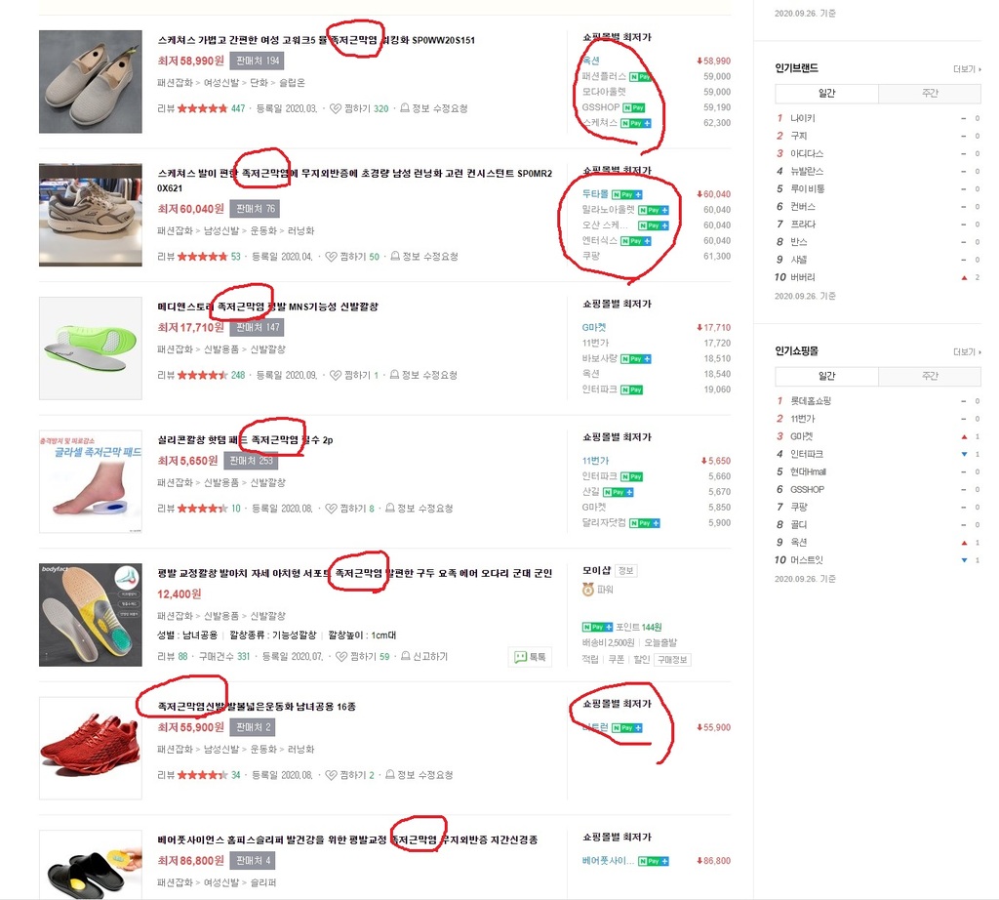The image size is (999, 900).
Task: Switch popular brands to 주간 tab
Action: (x=930, y=93)
